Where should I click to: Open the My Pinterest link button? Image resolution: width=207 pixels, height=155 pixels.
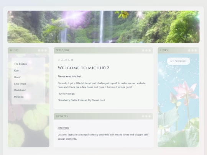click(179, 61)
